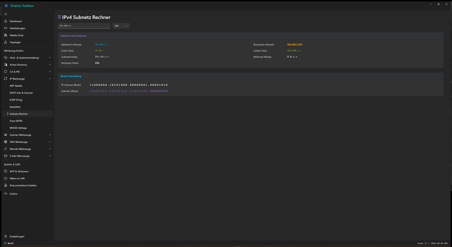
Task: Click the Ordivis Toolbox logo icon
Action: (x=6, y=6)
